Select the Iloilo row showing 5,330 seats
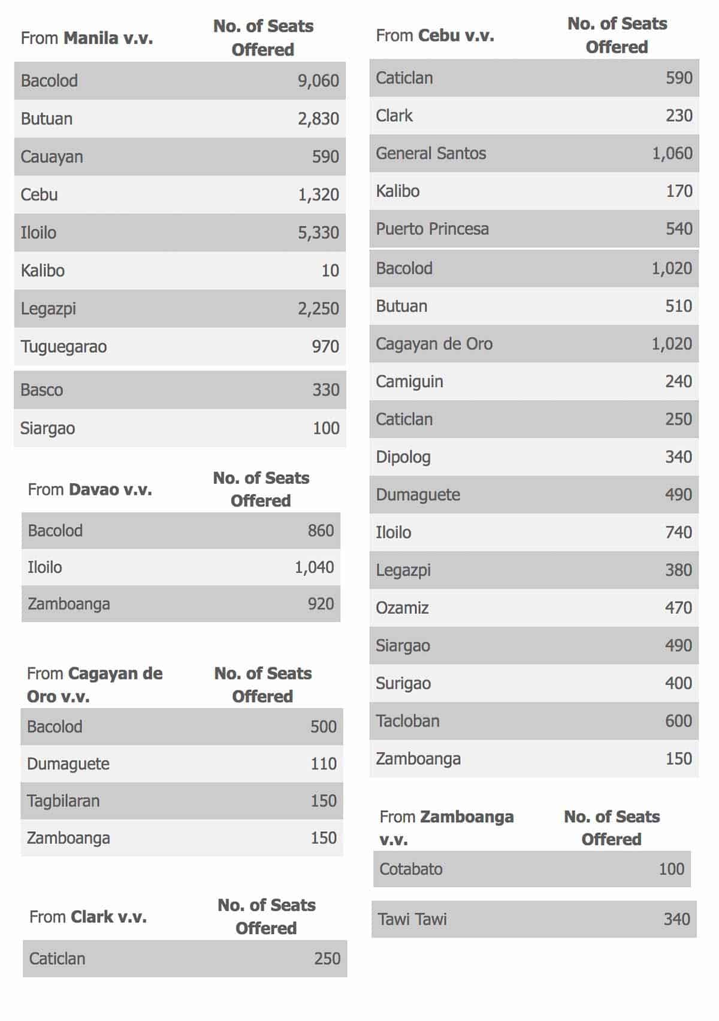Screen dimensions: 719x1021 pyautogui.click(x=180, y=232)
